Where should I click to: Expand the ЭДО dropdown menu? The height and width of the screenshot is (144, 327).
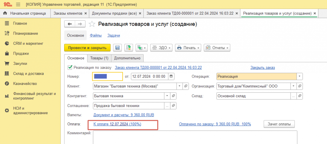click(x=161, y=48)
